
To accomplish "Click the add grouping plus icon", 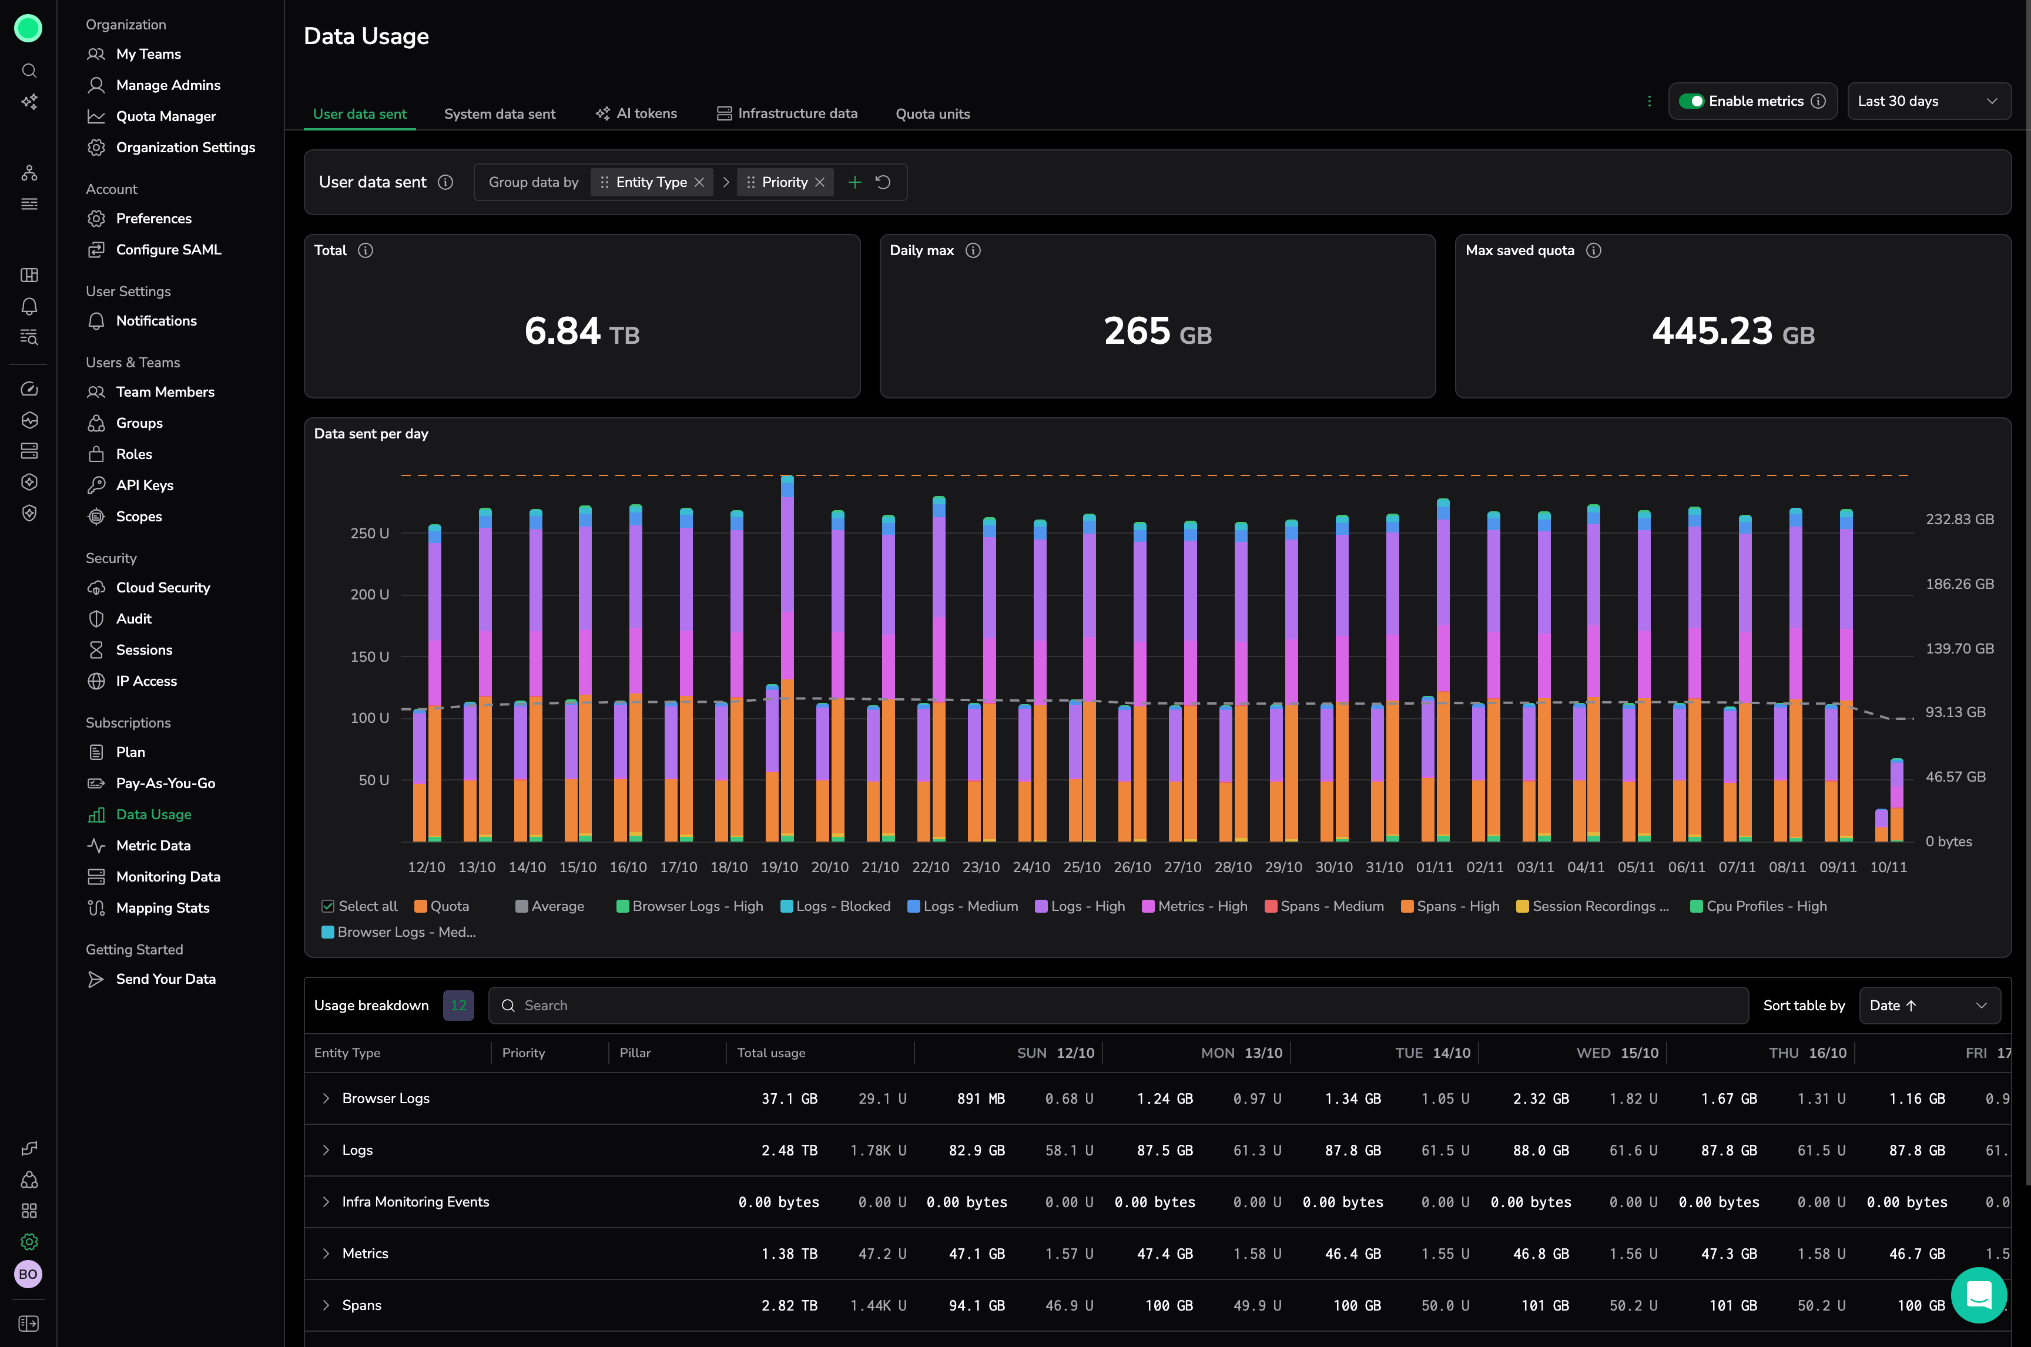I will [854, 182].
